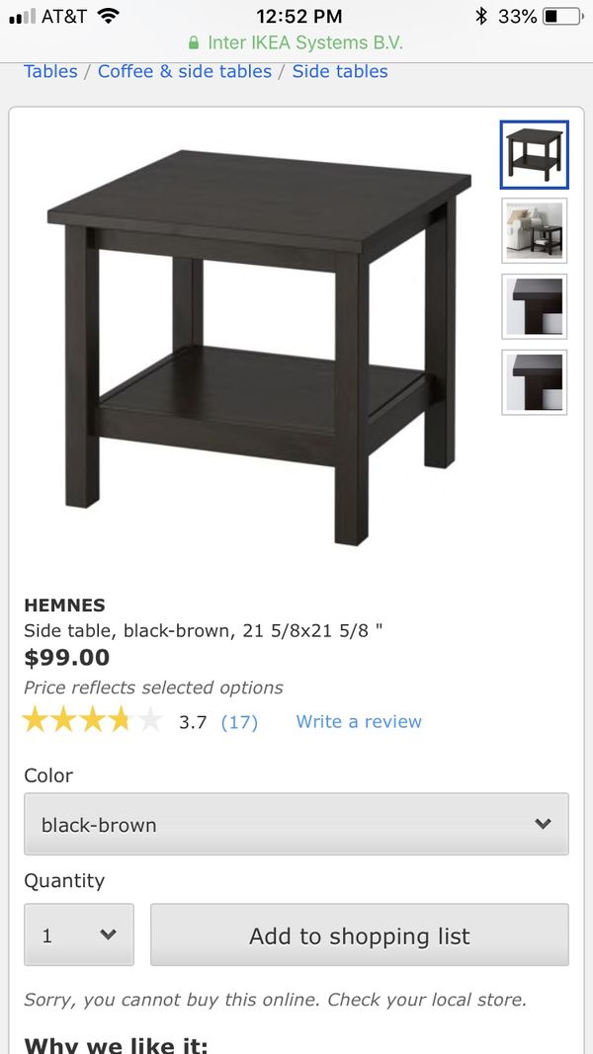The width and height of the screenshot is (593, 1054).
Task: Tap the battery icon
Action: (x=562, y=16)
